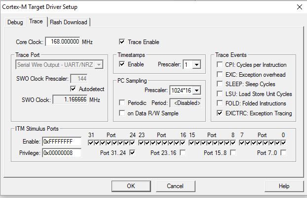Click the ITM Privilege hex field
Image resolution: width=307 pixels, height=198 pixels.
(62, 153)
